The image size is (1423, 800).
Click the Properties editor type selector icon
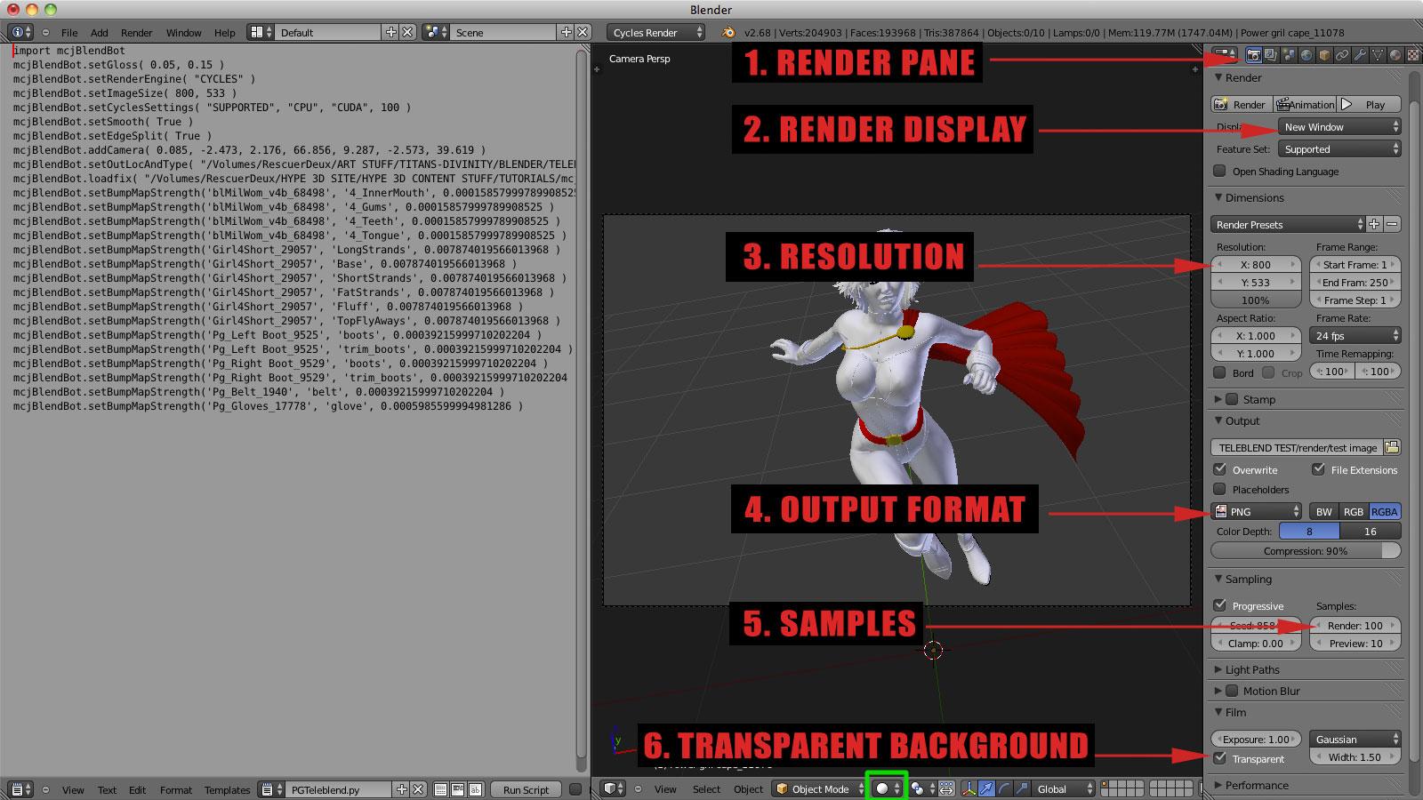[1224, 55]
